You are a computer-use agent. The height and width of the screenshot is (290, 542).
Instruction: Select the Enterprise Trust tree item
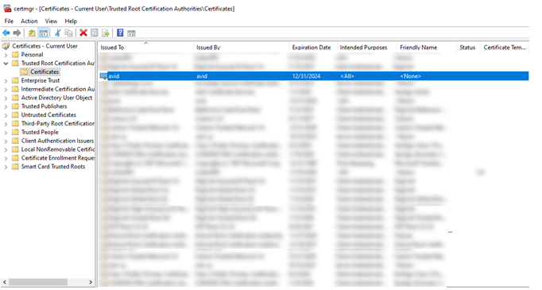click(x=41, y=80)
